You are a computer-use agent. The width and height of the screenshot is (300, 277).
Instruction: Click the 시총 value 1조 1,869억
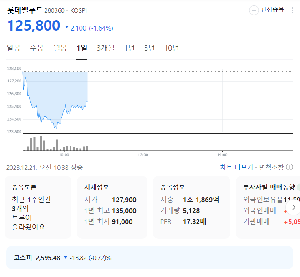click(201, 200)
